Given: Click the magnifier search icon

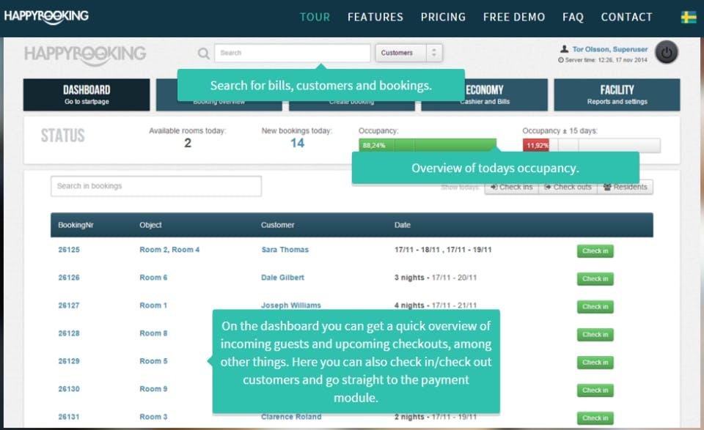Looking at the screenshot, I should tap(203, 53).
